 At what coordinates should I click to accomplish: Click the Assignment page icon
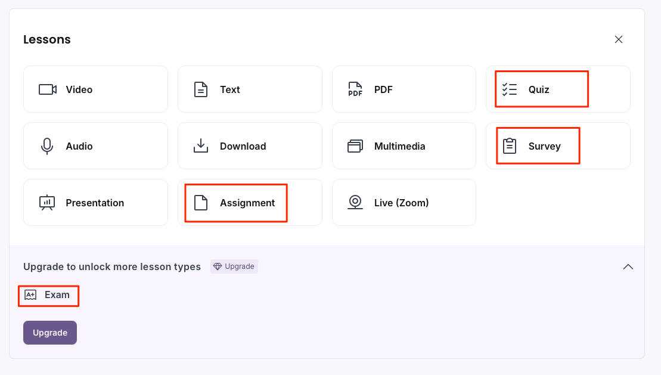[x=201, y=202]
